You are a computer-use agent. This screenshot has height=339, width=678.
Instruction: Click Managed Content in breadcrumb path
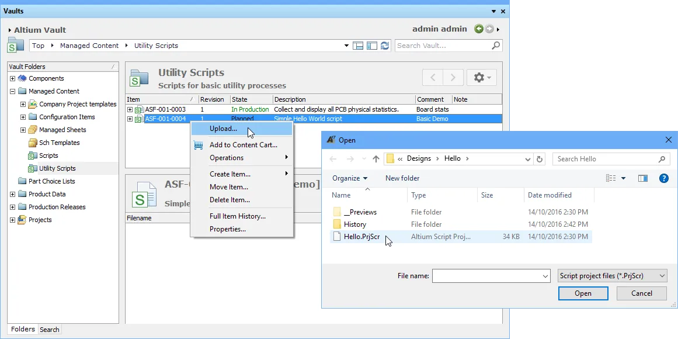pos(89,46)
